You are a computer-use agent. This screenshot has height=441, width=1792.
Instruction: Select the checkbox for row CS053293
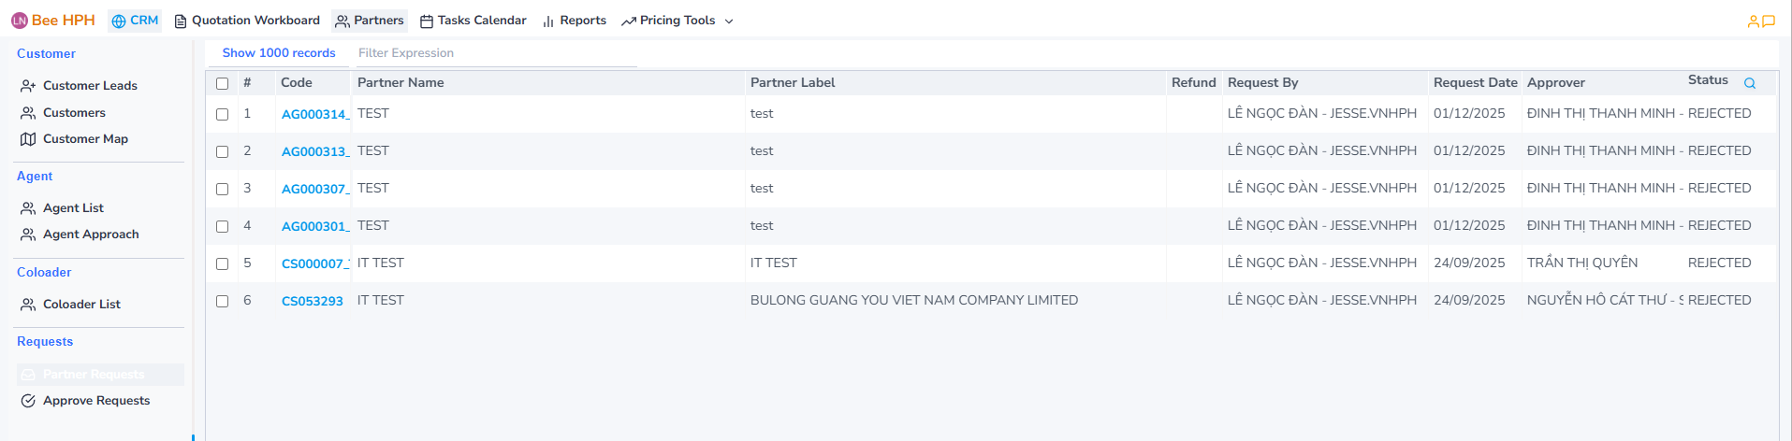[223, 301]
